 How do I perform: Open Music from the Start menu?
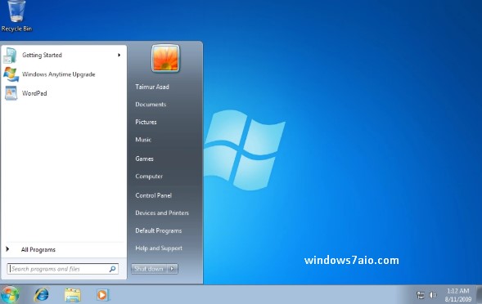[x=143, y=140]
